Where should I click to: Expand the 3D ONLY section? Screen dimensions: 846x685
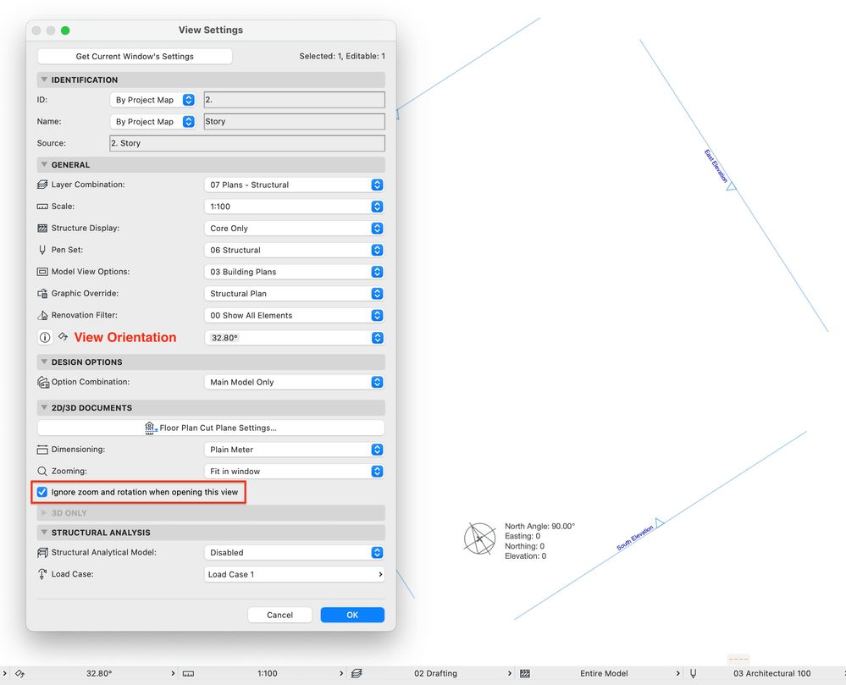tap(44, 513)
